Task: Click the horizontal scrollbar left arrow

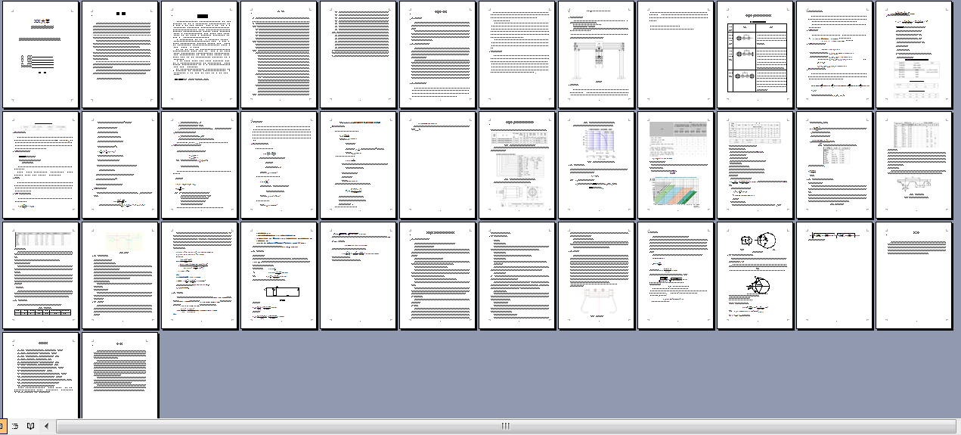Action: tap(47, 426)
